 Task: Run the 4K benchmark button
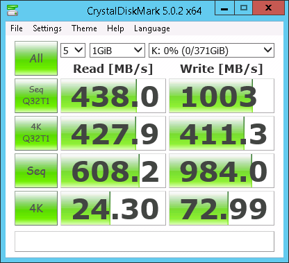[x=36, y=208]
